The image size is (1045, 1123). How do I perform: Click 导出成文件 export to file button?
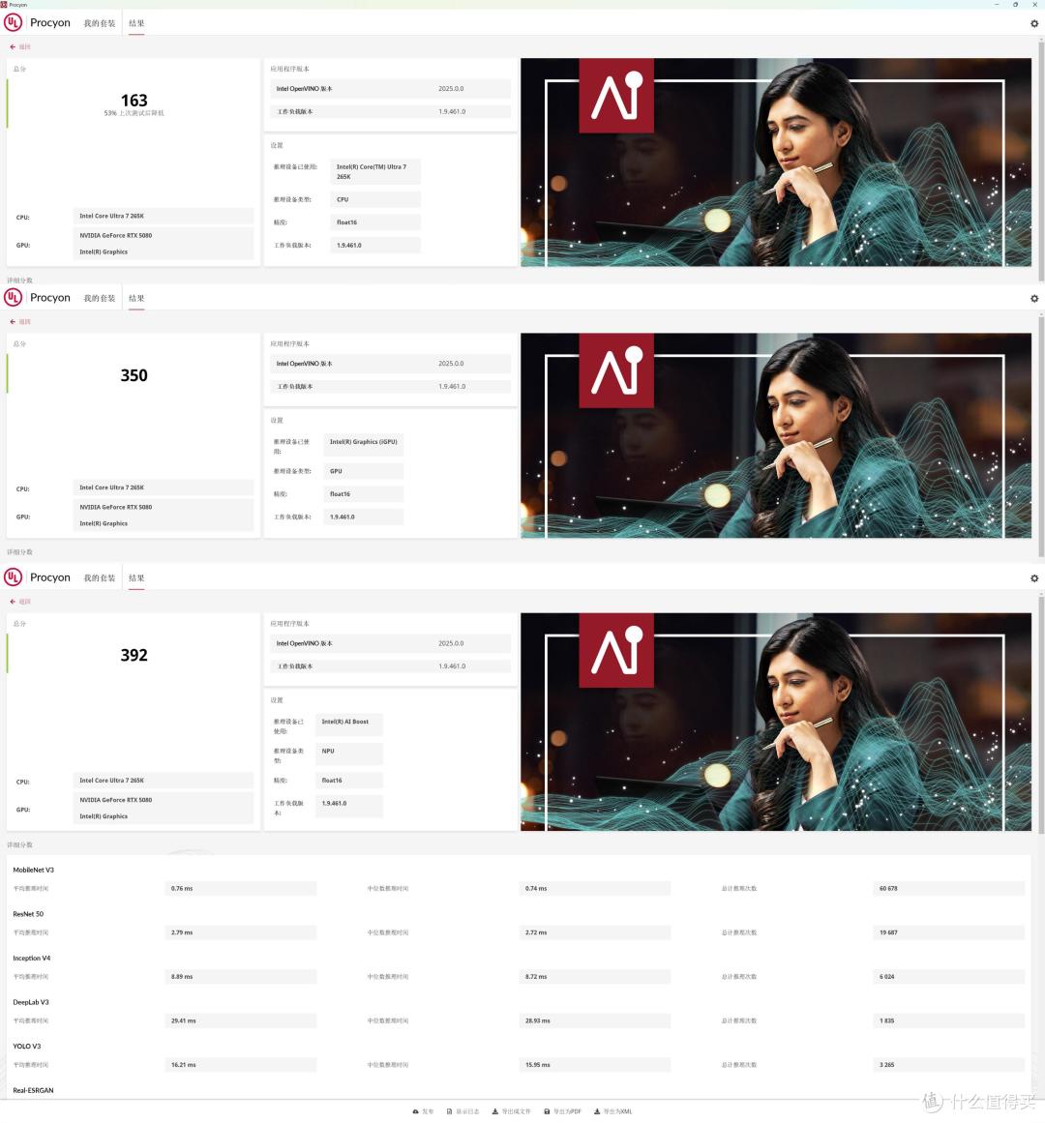click(512, 1111)
